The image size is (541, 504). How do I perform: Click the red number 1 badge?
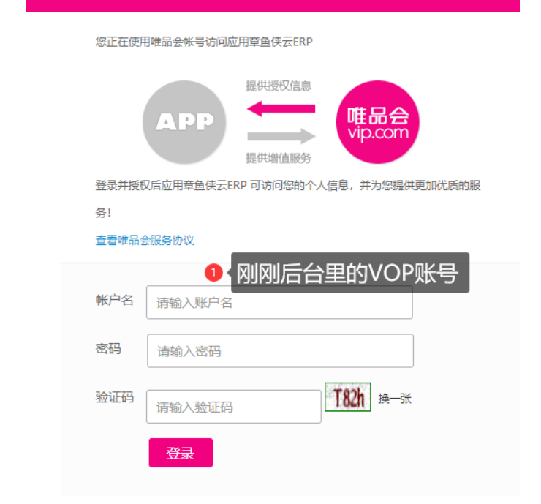213,272
